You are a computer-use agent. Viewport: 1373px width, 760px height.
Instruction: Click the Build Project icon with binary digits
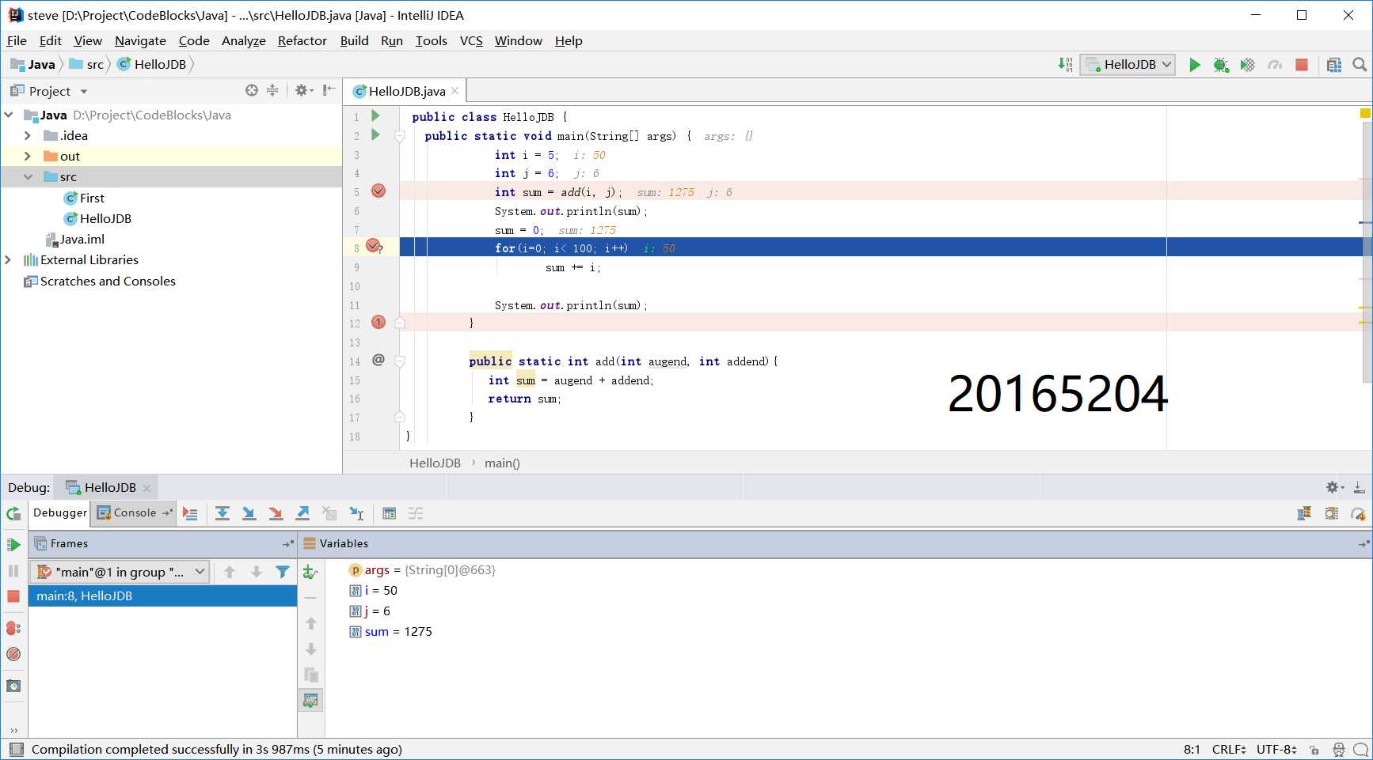click(1066, 65)
